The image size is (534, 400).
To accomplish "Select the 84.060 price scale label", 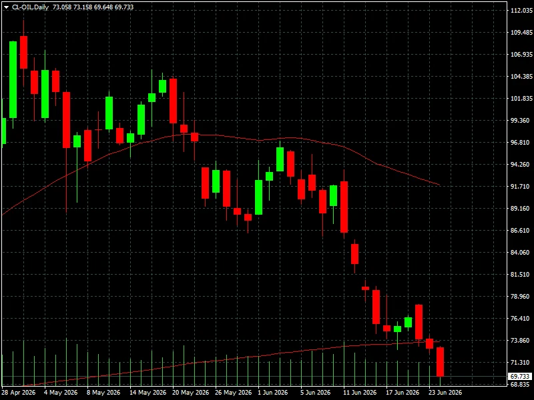I will tap(521, 253).
